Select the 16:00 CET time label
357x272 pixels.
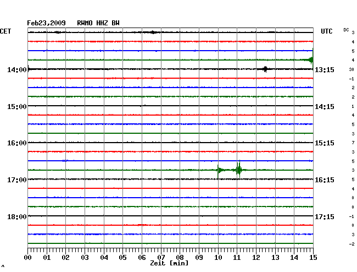pyautogui.click(x=17, y=143)
